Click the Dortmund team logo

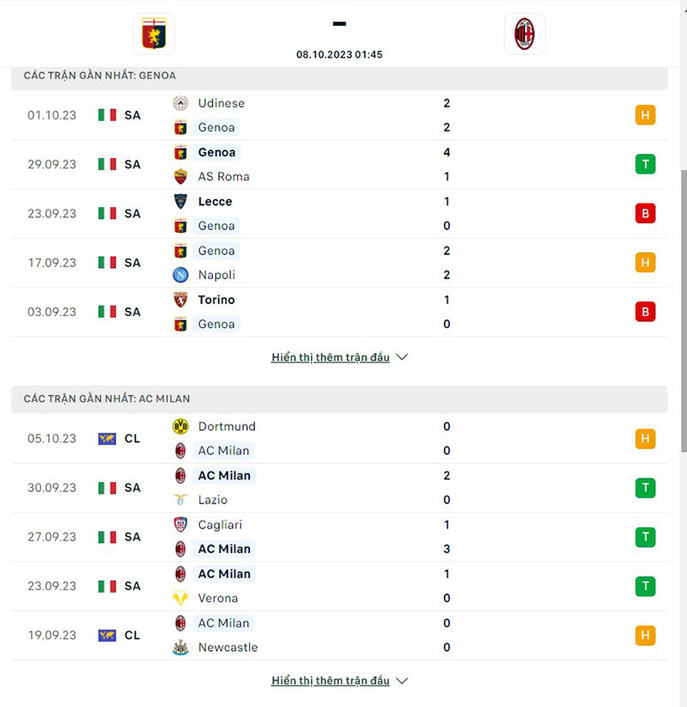pyautogui.click(x=180, y=427)
